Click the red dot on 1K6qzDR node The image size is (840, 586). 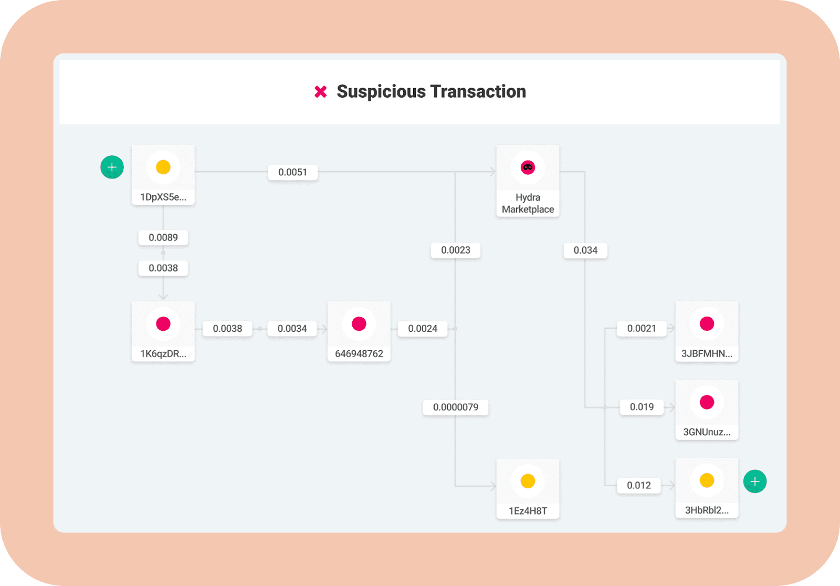(x=163, y=324)
